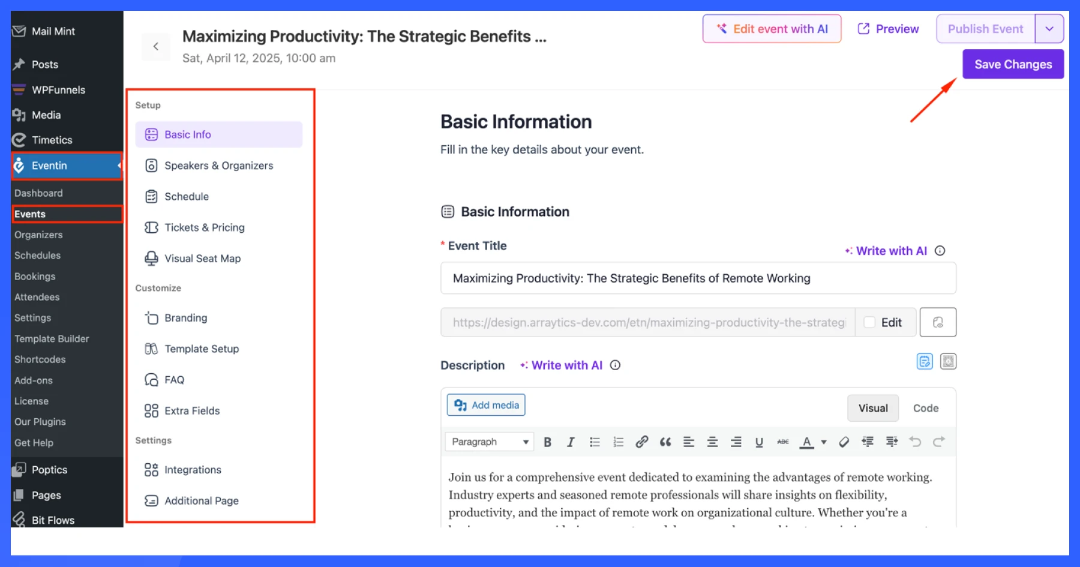
Task: Click Save Changes button
Action: 1013,64
